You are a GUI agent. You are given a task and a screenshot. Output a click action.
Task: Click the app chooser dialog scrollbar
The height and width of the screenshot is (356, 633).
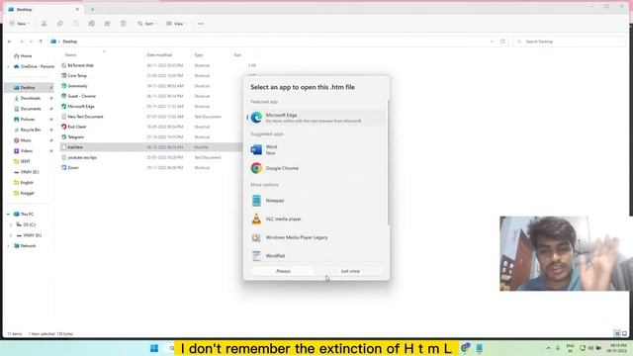click(389, 161)
